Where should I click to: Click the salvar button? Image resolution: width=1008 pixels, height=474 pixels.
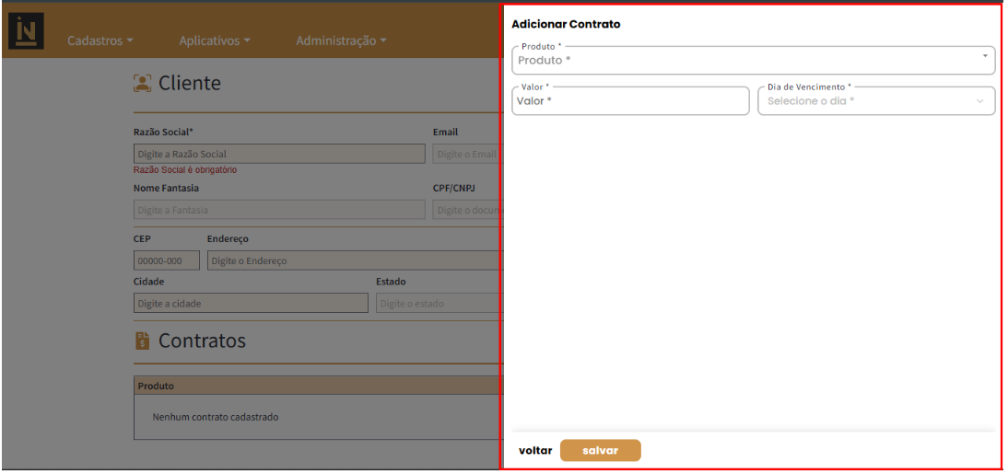(600, 451)
